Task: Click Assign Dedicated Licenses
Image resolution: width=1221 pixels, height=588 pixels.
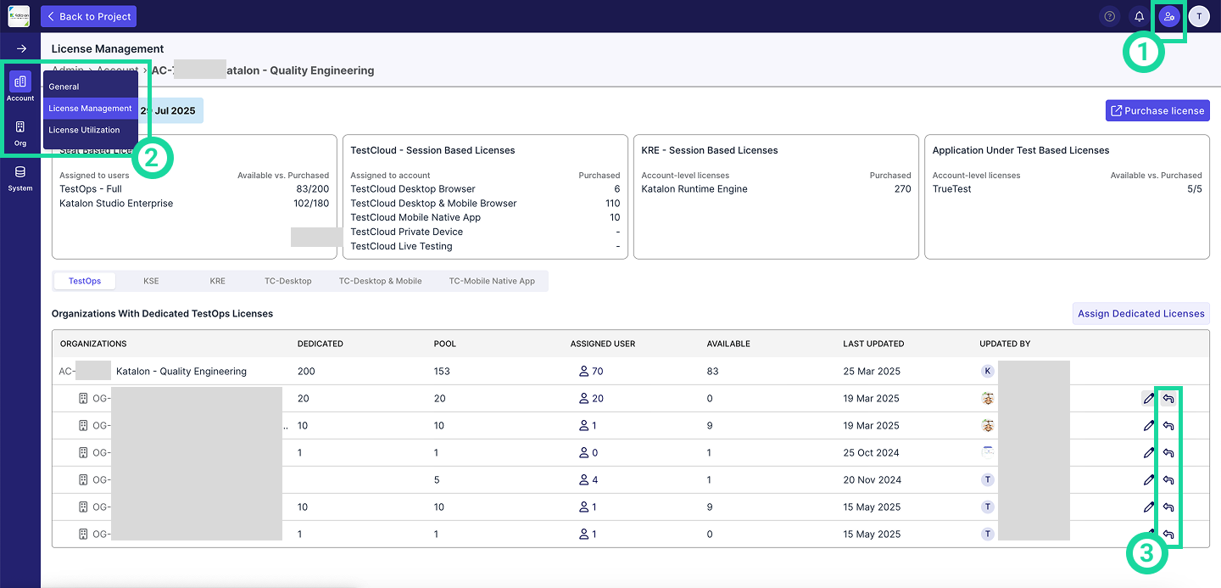Action: pos(1141,313)
